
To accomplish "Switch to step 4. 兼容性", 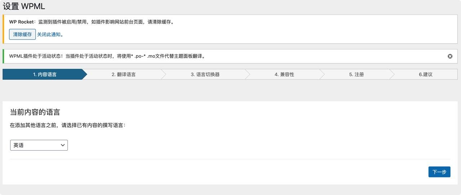I will click(284, 74).
